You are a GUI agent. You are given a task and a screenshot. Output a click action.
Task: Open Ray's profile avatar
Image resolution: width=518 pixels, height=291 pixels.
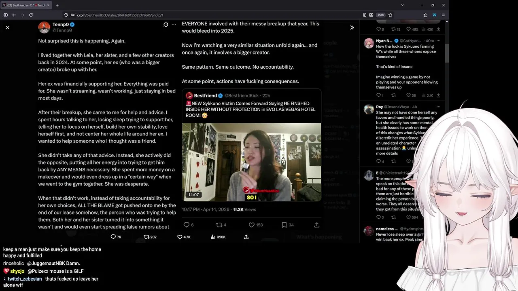click(x=369, y=110)
